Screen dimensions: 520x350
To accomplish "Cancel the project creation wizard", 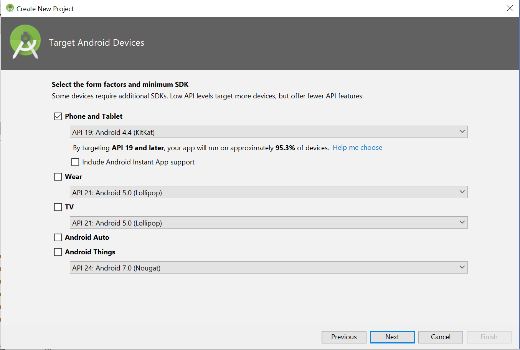I will click(440, 337).
